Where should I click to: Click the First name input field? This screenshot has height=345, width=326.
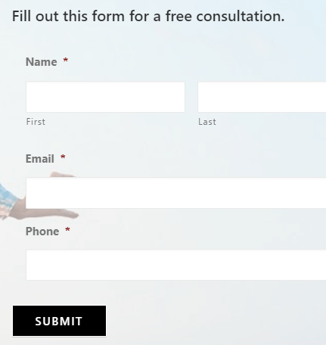coord(105,97)
